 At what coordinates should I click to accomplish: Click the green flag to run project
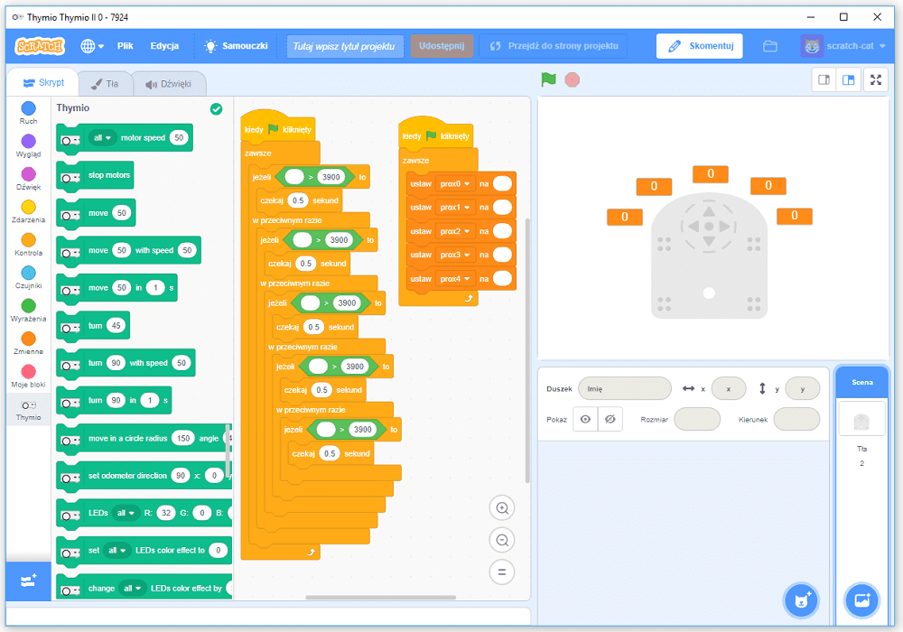point(548,79)
